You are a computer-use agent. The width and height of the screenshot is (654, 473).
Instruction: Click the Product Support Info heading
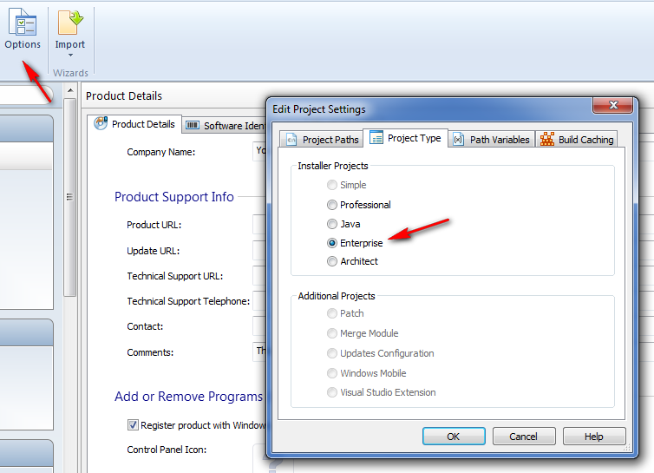[x=174, y=197]
